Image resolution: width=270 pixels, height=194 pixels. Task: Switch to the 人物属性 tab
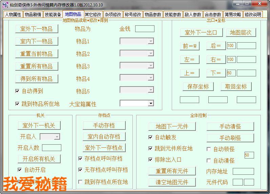[x=13, y=15]
